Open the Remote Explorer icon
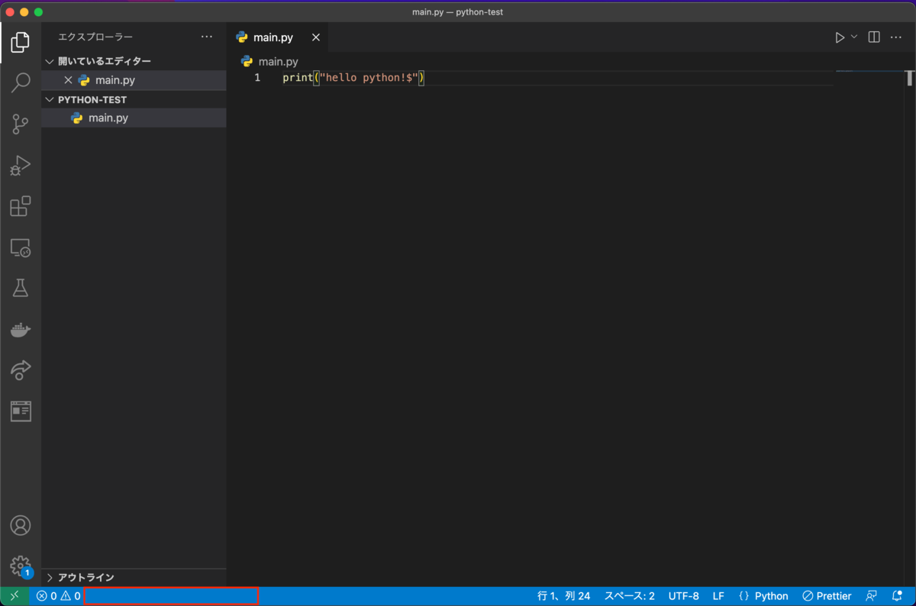Screen dimensions: 916x606 click(21, 247)
